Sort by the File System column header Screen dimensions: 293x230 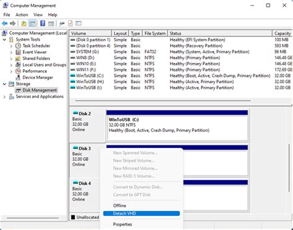155,33
